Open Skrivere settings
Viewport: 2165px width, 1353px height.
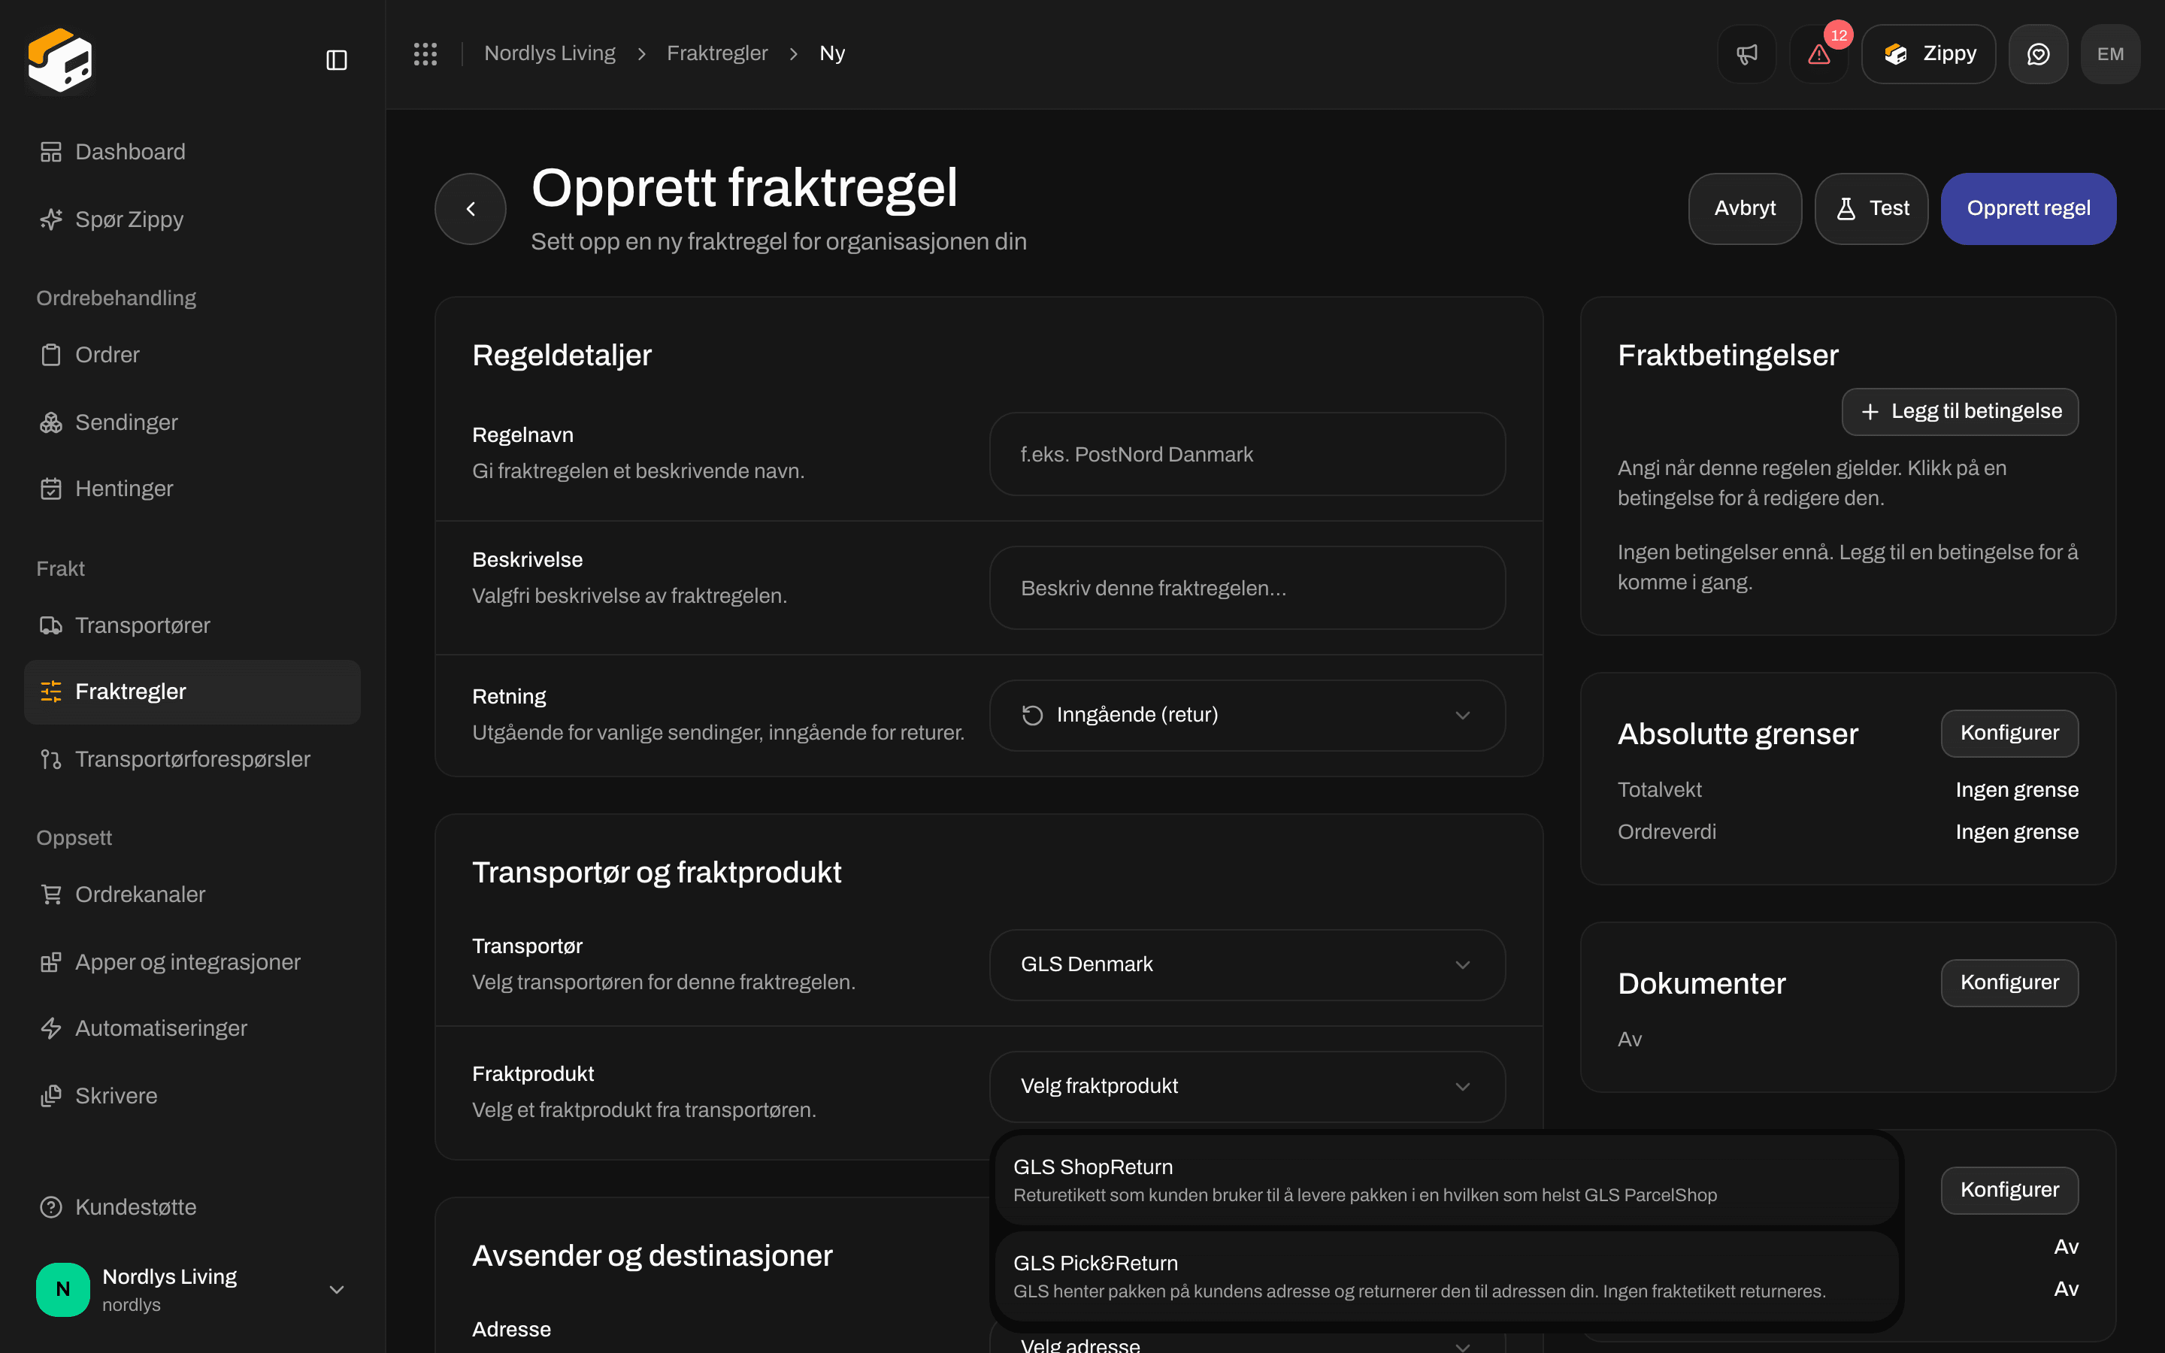(x=192, y=1096)
